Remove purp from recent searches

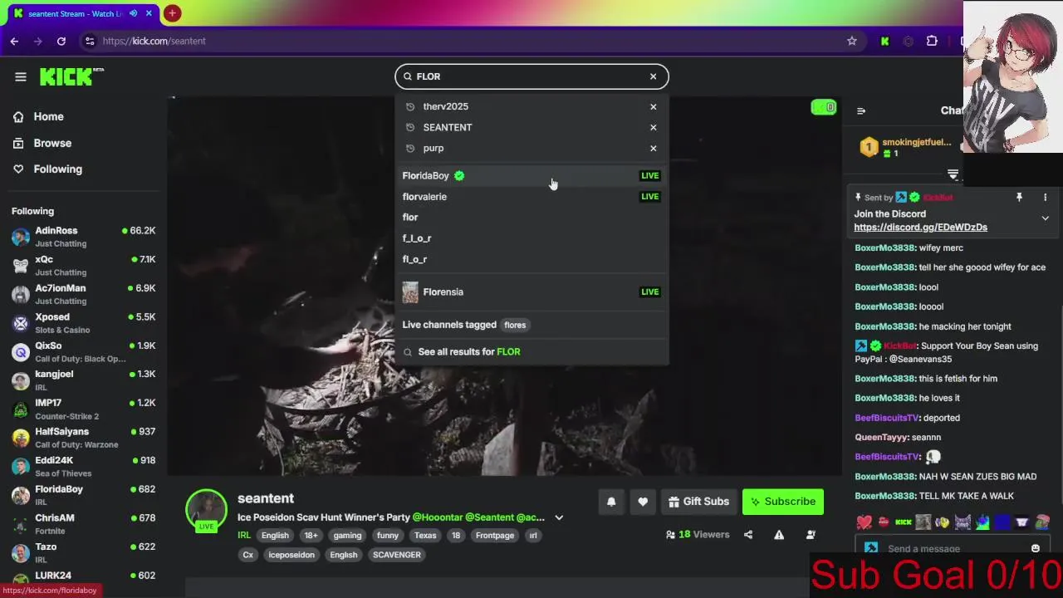653,148
